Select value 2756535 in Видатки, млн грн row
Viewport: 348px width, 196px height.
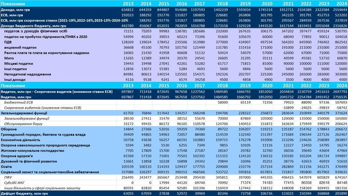pyautogui.click(x=340, y=97)
